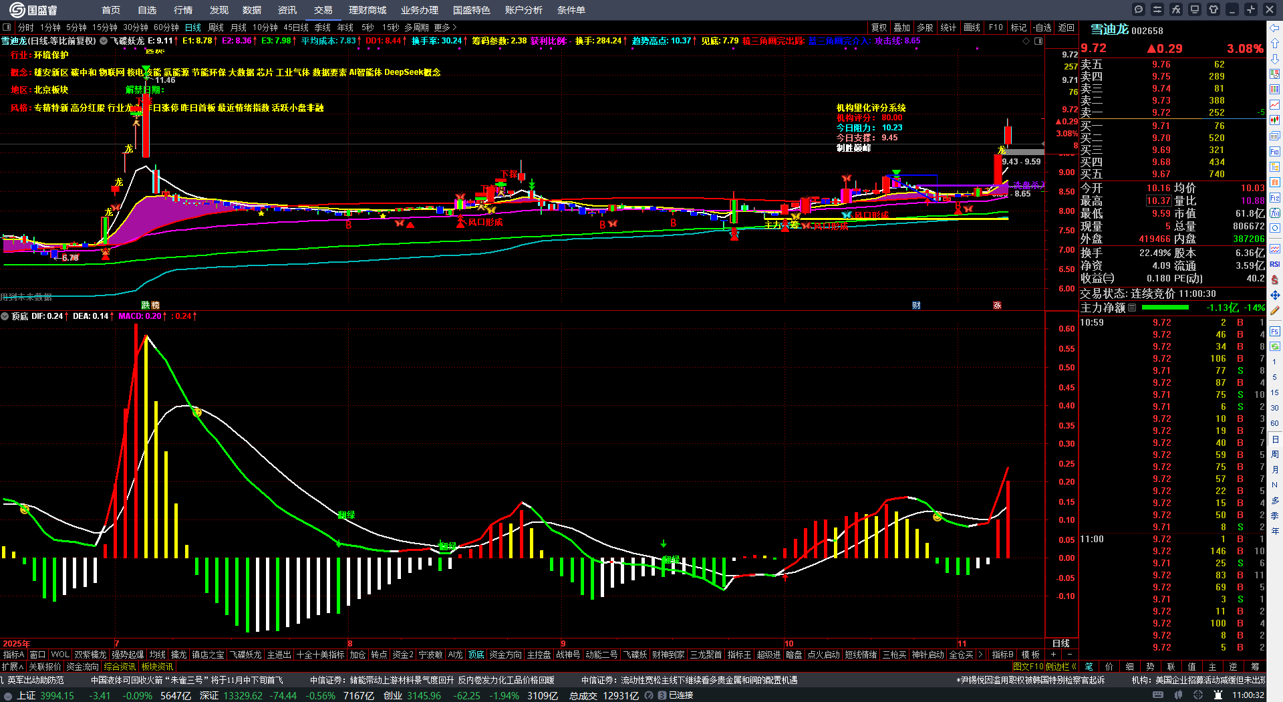Click the red dollar sign sidebar icon
Screen dimensions: 1283x702
click(x=1275, y=279)
